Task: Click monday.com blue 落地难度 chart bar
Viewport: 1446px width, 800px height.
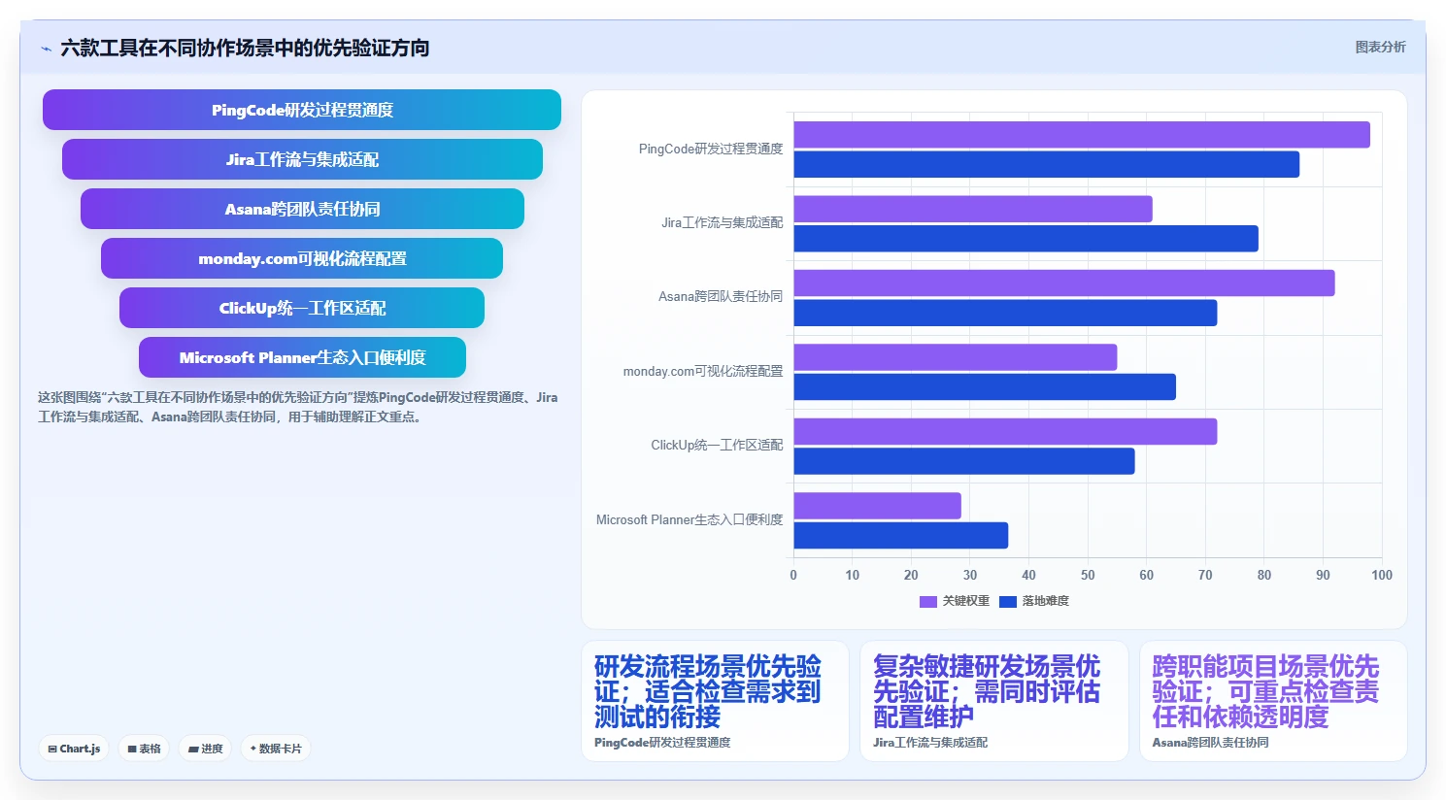Action: [x=985, y=387]
